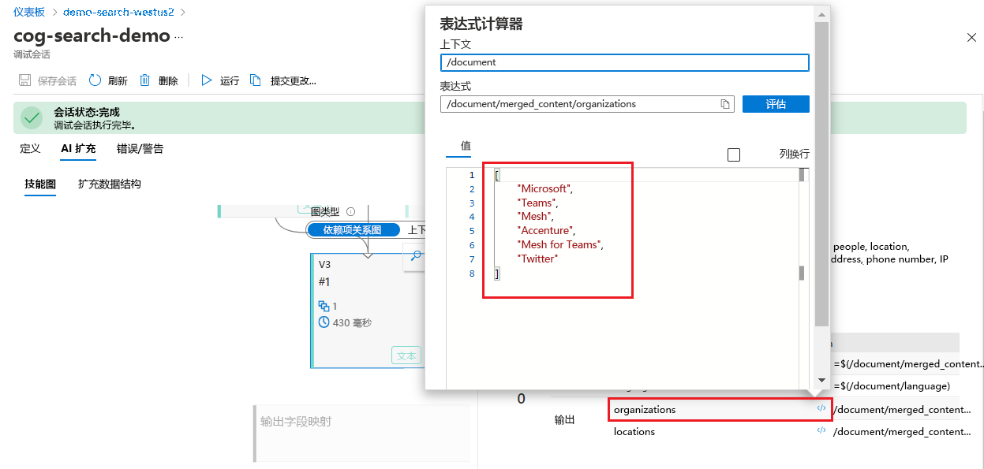This screenshot has height=469, width=984.
Task: Click the 上下文 context input field
Action: pos(625,62)
